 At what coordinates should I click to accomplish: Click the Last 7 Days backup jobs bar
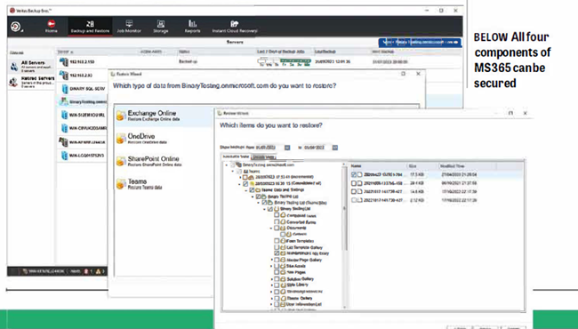click(285, 61)
